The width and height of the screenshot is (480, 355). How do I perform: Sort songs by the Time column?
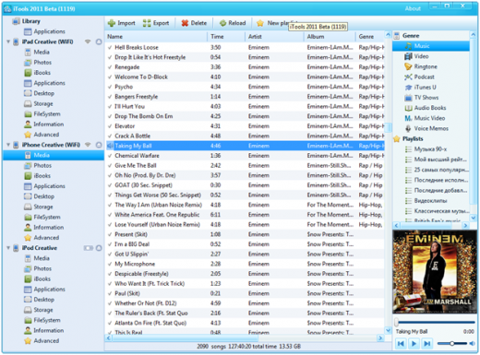click(226, 37)
